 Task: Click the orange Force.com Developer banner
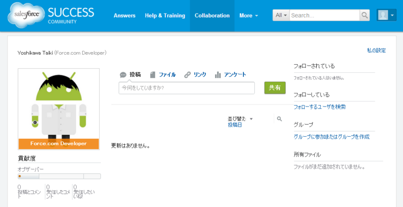(58, 144)
